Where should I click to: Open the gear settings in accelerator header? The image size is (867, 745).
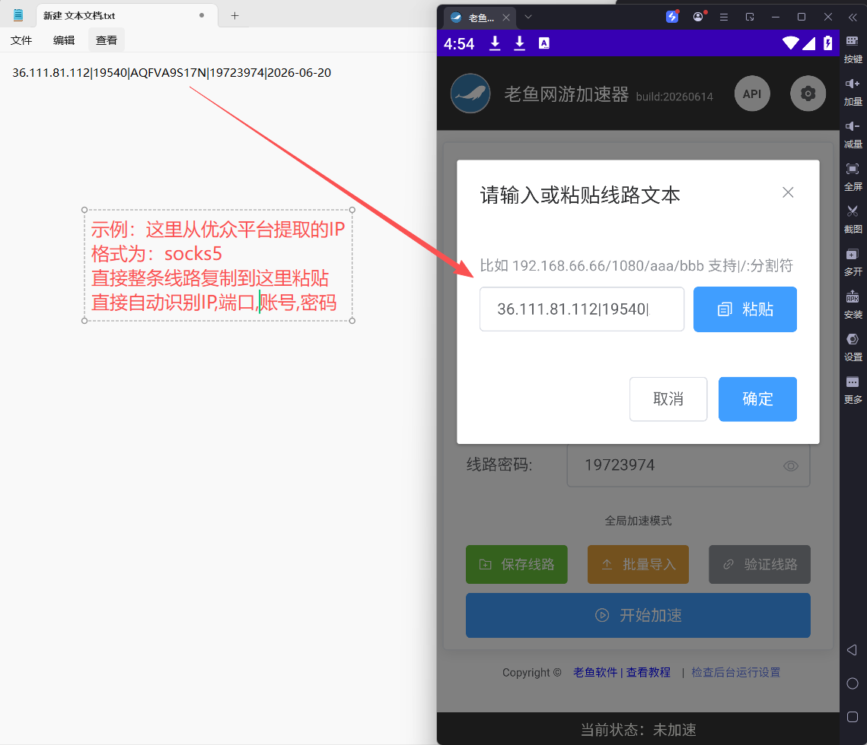(808, 94)
